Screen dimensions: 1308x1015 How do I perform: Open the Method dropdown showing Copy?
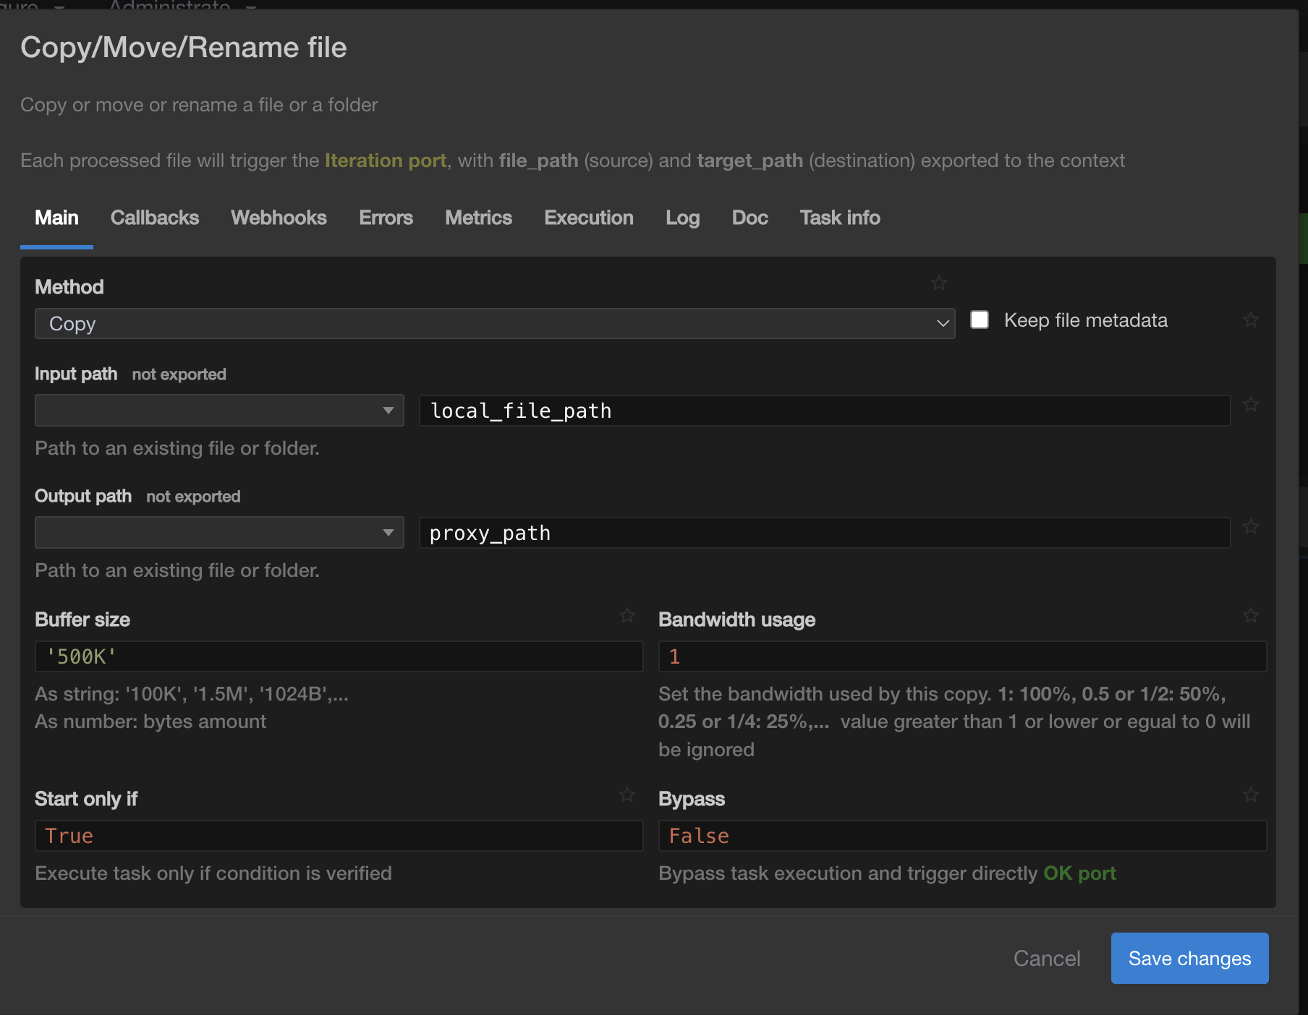495,324
